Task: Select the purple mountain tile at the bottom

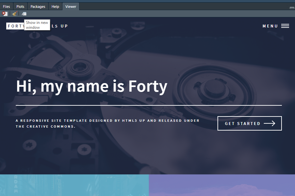Action: 222,185
